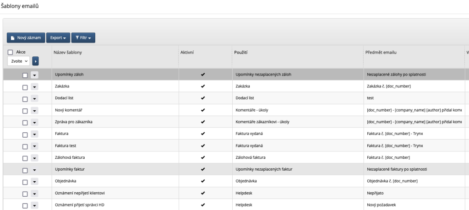
Task: Click the Nový záznam button
Action: [x=26, y=38]
